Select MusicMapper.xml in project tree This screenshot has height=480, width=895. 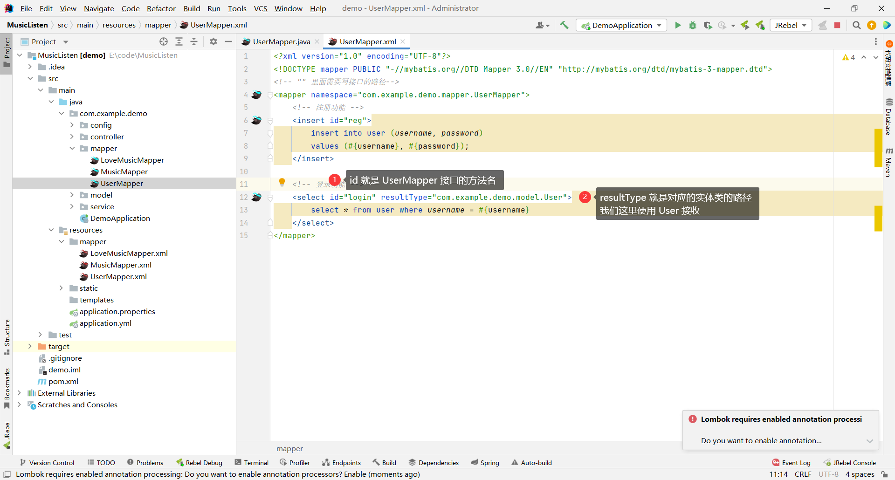[x=121, y=265]
